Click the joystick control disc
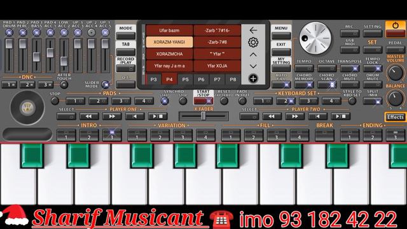The width and height of the screenshot is (407, 229). pos(27,108)
